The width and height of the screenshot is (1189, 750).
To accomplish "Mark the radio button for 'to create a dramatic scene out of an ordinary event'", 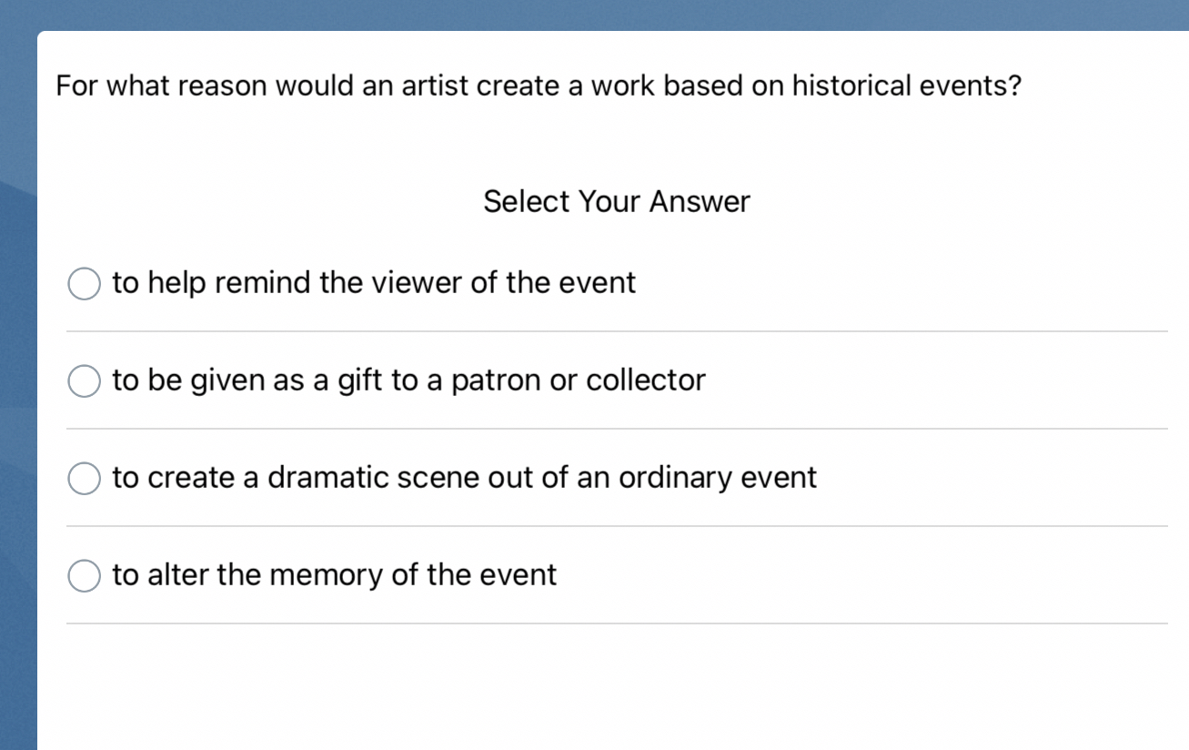I will pyautogui.click(x=84, y=478).
